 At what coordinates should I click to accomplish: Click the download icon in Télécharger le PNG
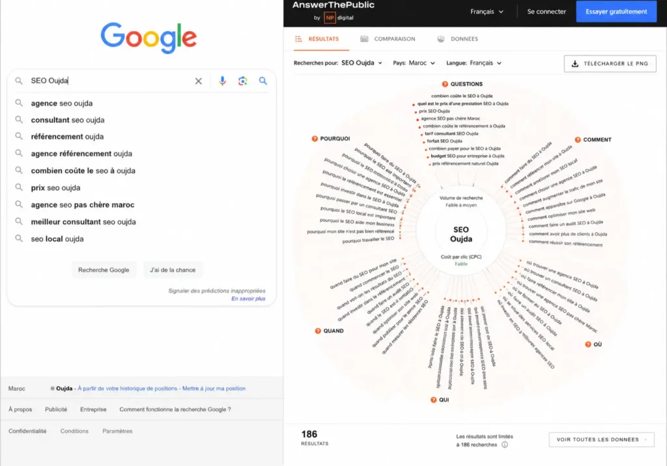[575, 64]
